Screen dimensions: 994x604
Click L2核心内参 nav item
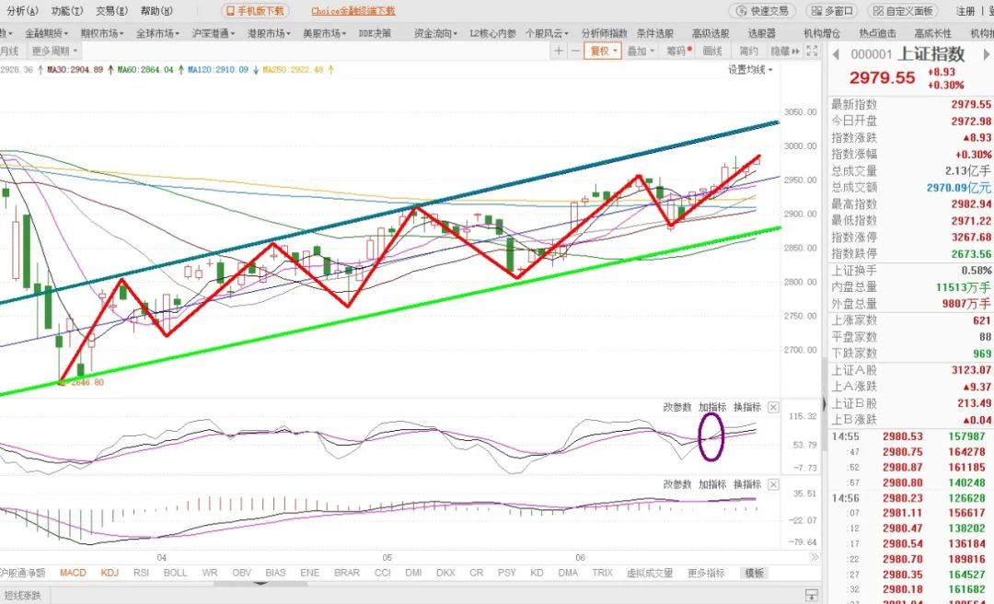(x=492, y=33)
